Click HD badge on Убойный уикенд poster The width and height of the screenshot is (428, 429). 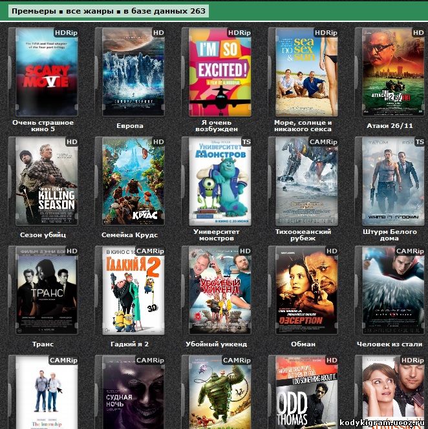(x=245, y=251)
